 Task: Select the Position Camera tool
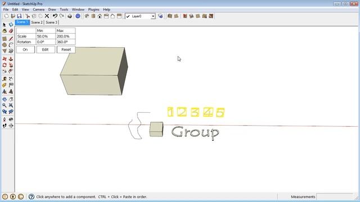pos(4,120)
